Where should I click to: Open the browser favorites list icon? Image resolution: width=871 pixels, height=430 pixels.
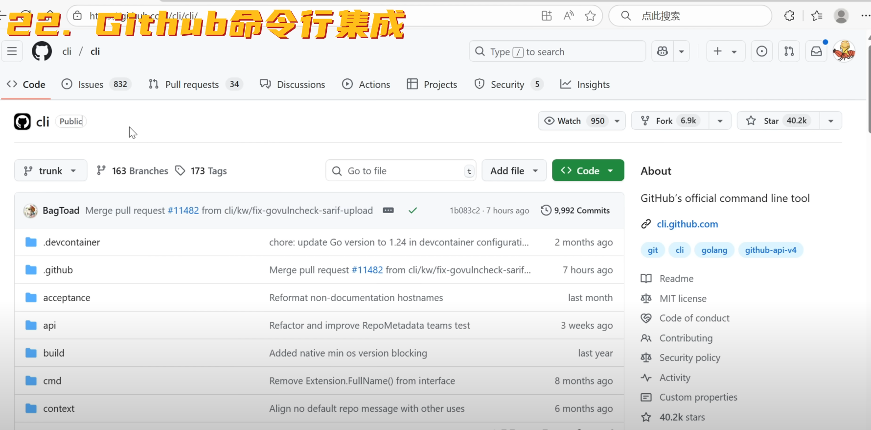click(817, 16)
